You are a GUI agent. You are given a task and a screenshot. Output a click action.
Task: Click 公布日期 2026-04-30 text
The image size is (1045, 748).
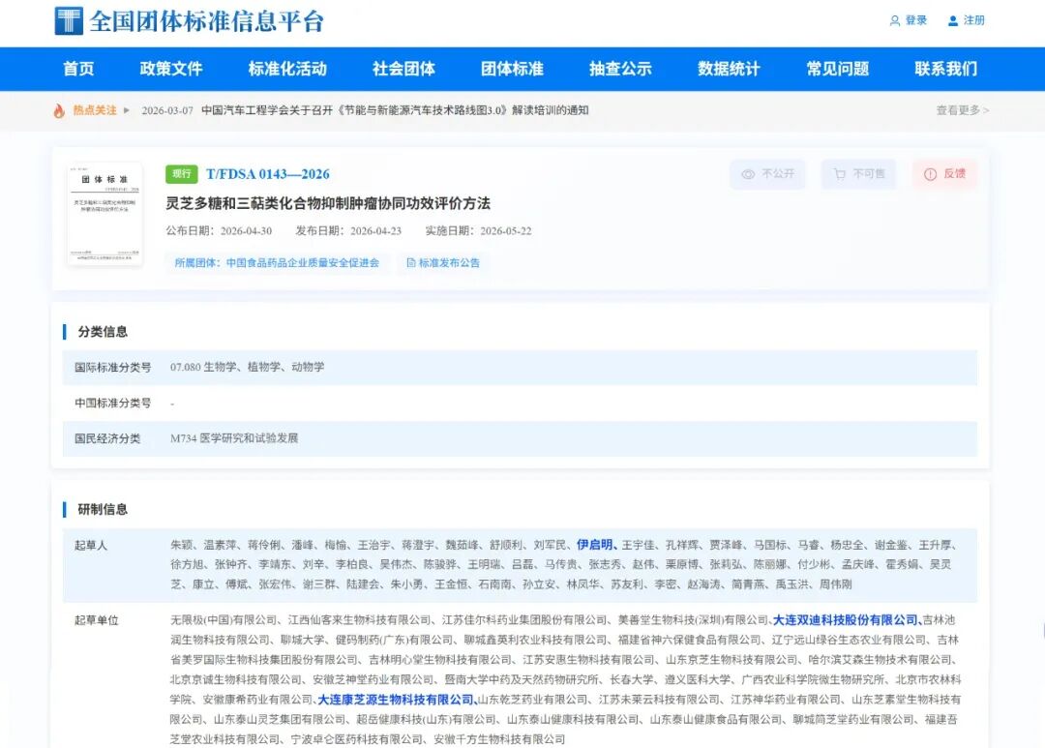click(x=220, y=231)
